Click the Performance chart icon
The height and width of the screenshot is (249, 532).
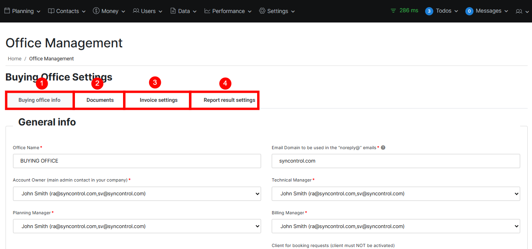click(207, 11)
